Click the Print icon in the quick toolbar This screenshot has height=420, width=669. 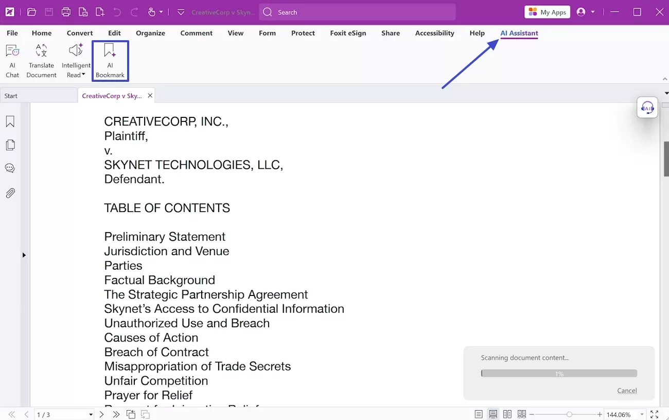(66, 12)
